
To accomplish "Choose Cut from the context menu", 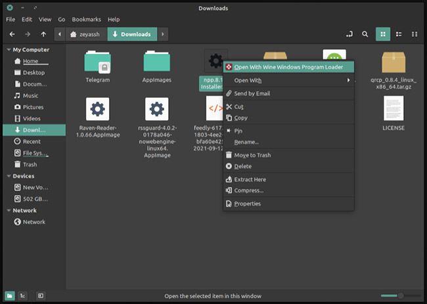I will (x=288, y=106).
